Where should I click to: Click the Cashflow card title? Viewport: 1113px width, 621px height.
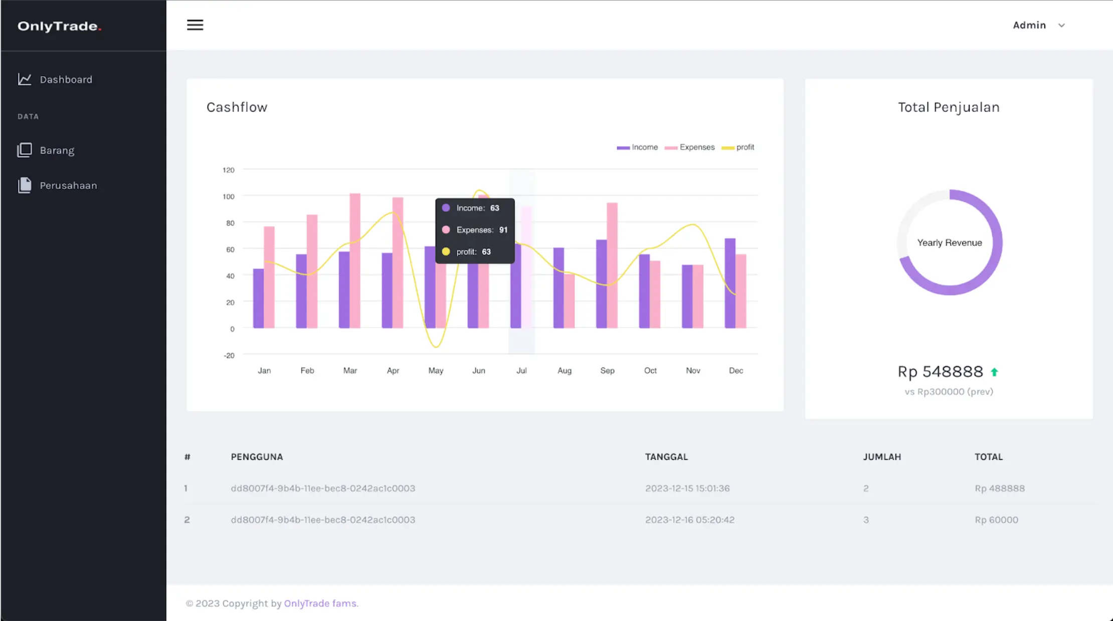tap(237, 107)
